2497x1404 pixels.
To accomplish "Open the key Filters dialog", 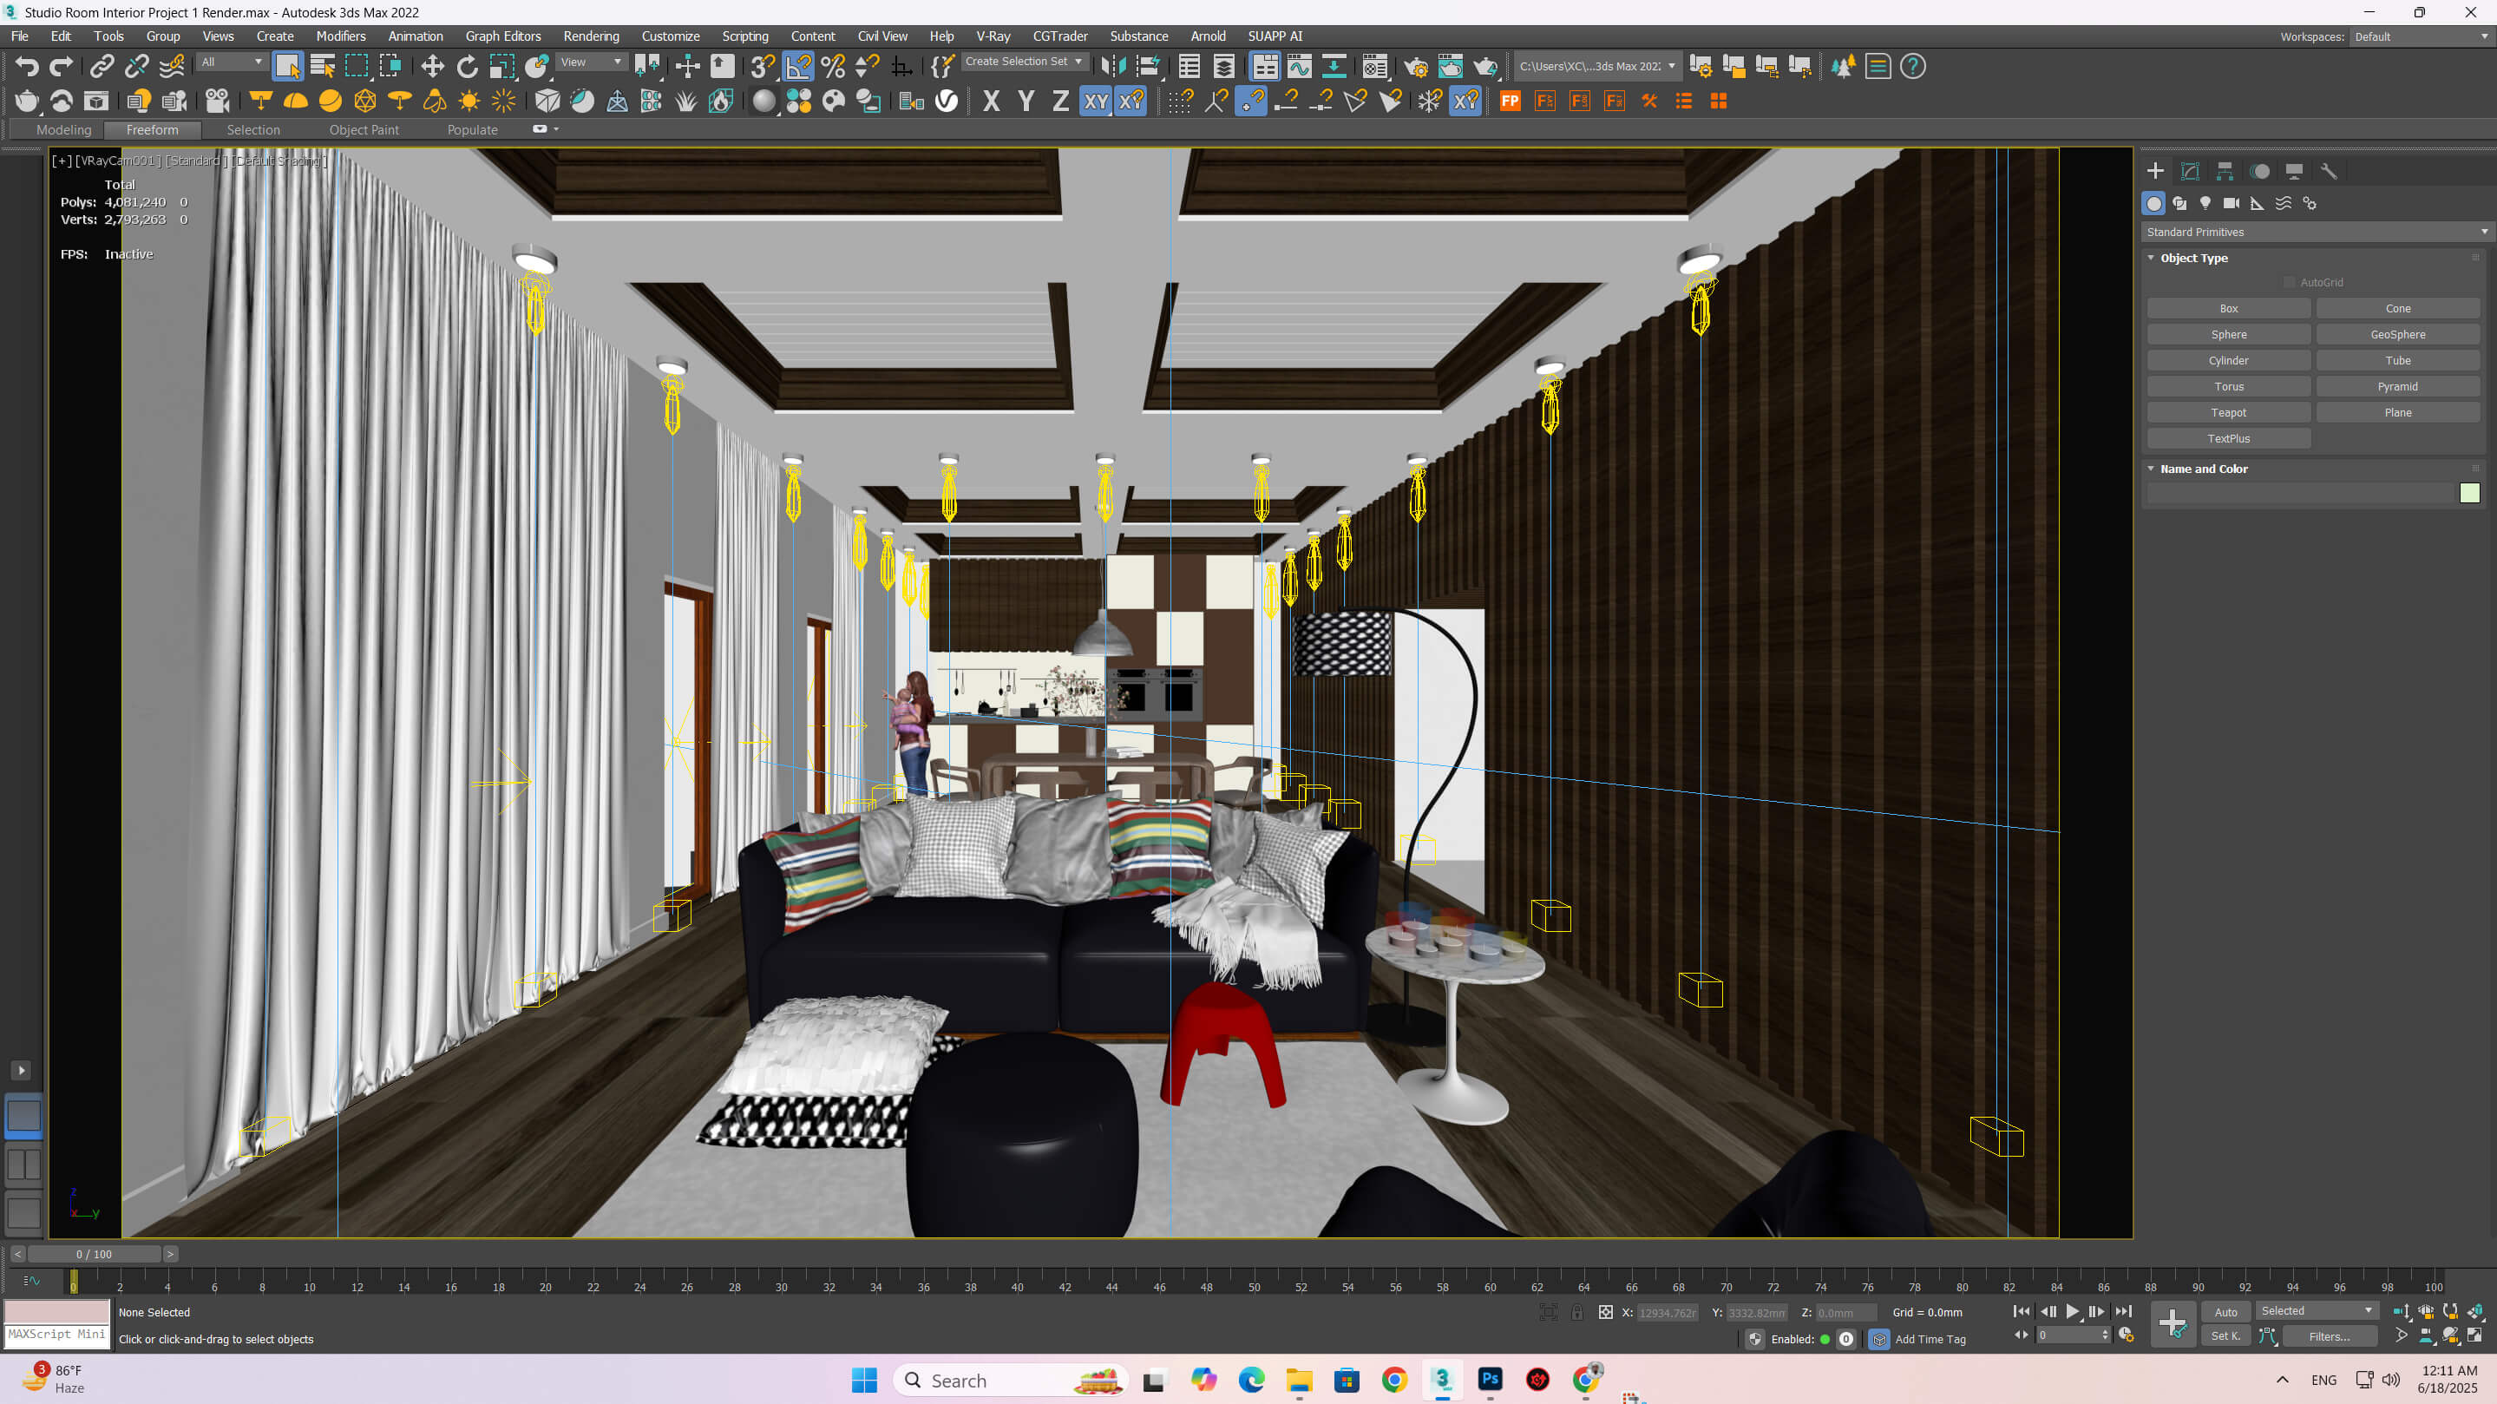I will coord(2330,1336).
